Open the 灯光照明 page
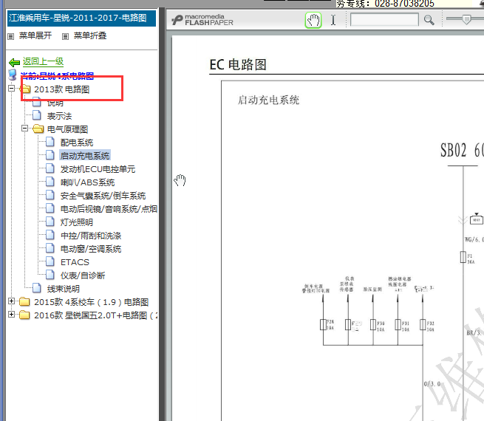The height and width of the screenshot is (421, 484). pos(77,222)
